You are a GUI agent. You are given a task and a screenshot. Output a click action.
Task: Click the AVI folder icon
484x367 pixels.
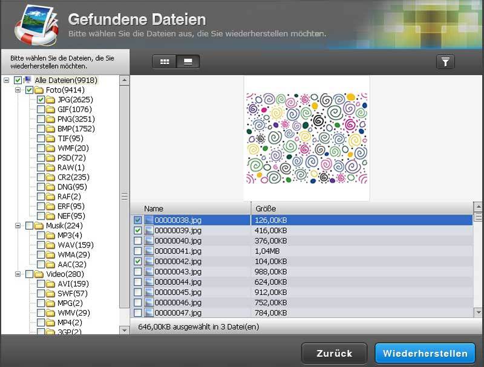50,284
